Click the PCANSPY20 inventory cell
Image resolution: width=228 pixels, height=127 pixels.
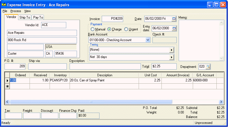click(x=60, y=80)
